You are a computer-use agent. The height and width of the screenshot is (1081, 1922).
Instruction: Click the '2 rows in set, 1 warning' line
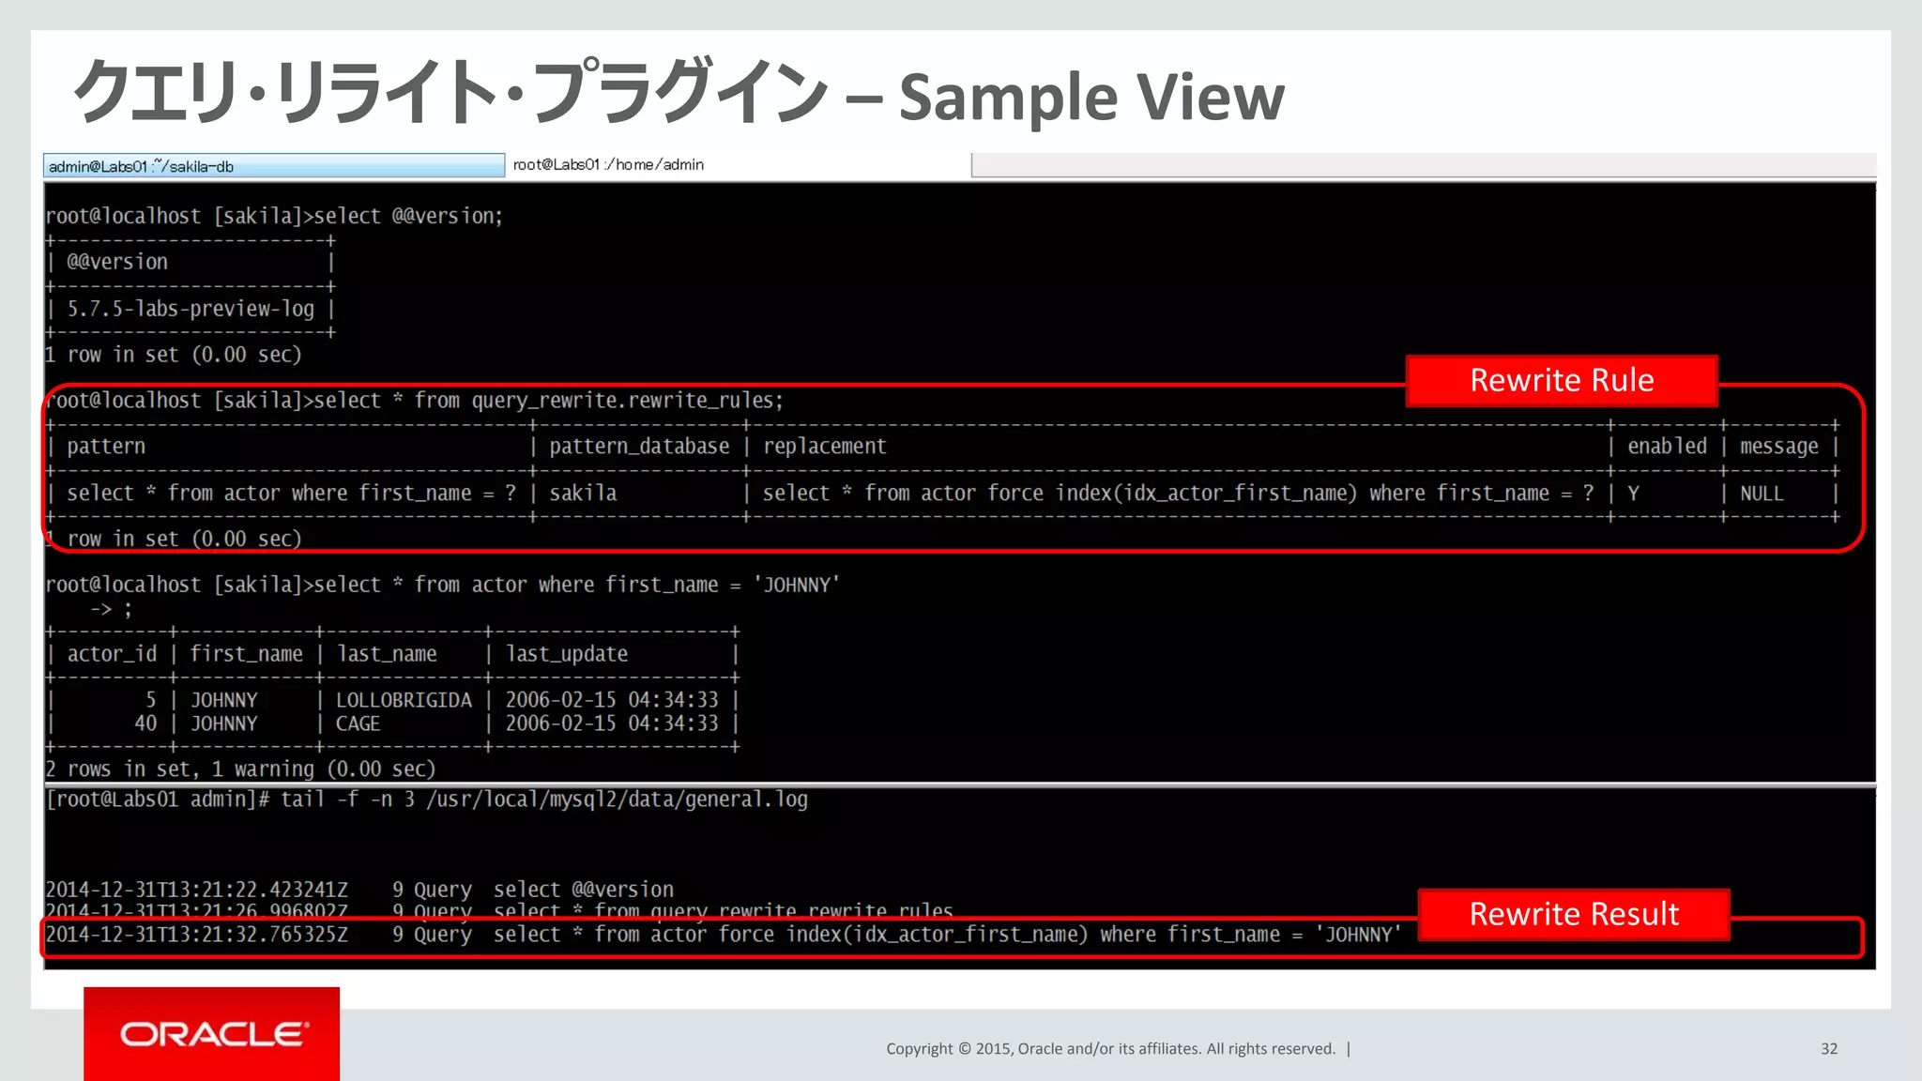point(240,769)
